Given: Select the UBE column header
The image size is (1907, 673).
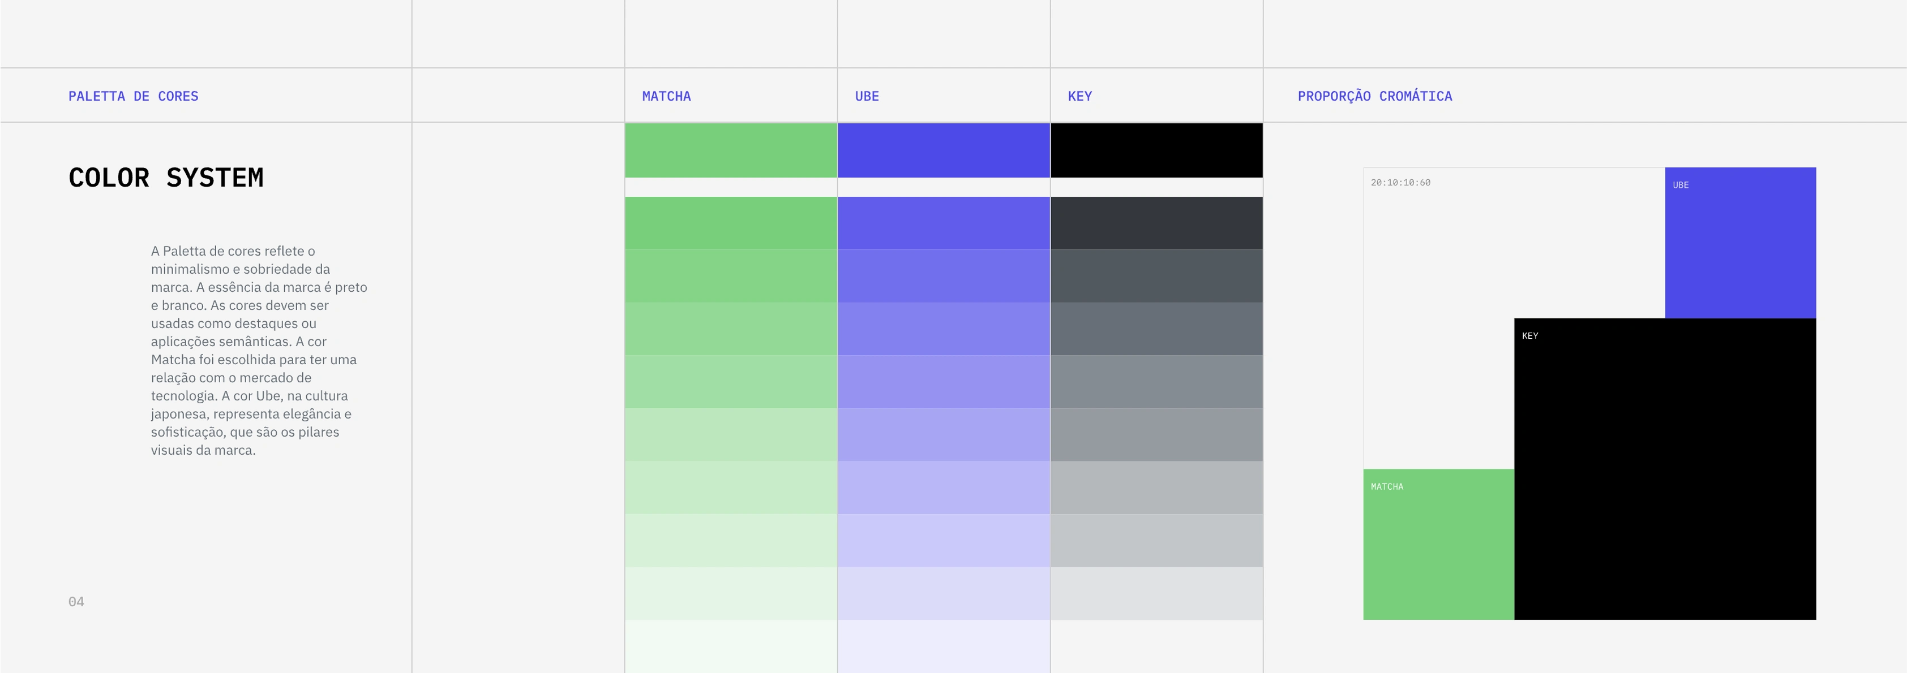Looking at the screenshot, I should point(867,96).
